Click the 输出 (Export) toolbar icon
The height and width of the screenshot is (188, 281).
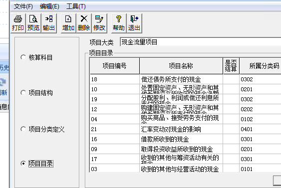coord(49,23)
